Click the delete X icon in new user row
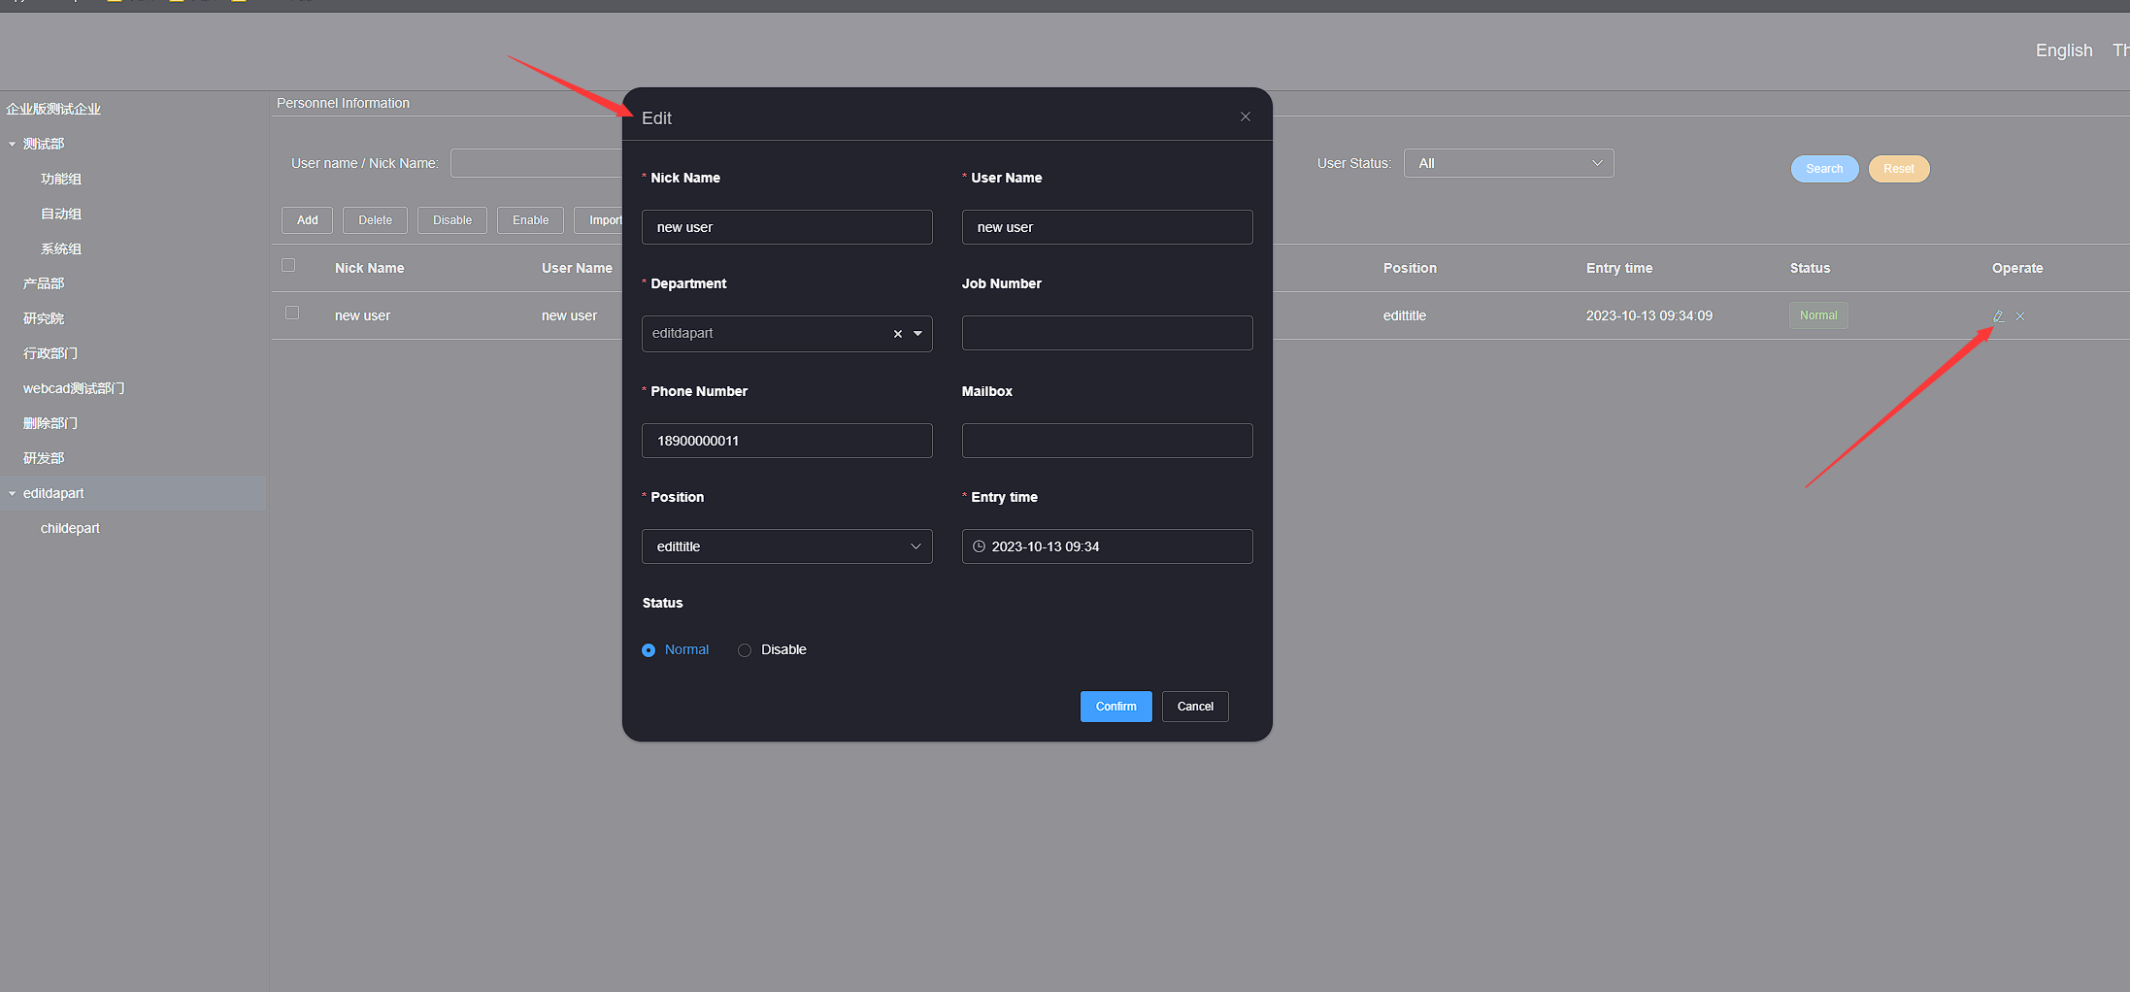 tap(2020, 316)
